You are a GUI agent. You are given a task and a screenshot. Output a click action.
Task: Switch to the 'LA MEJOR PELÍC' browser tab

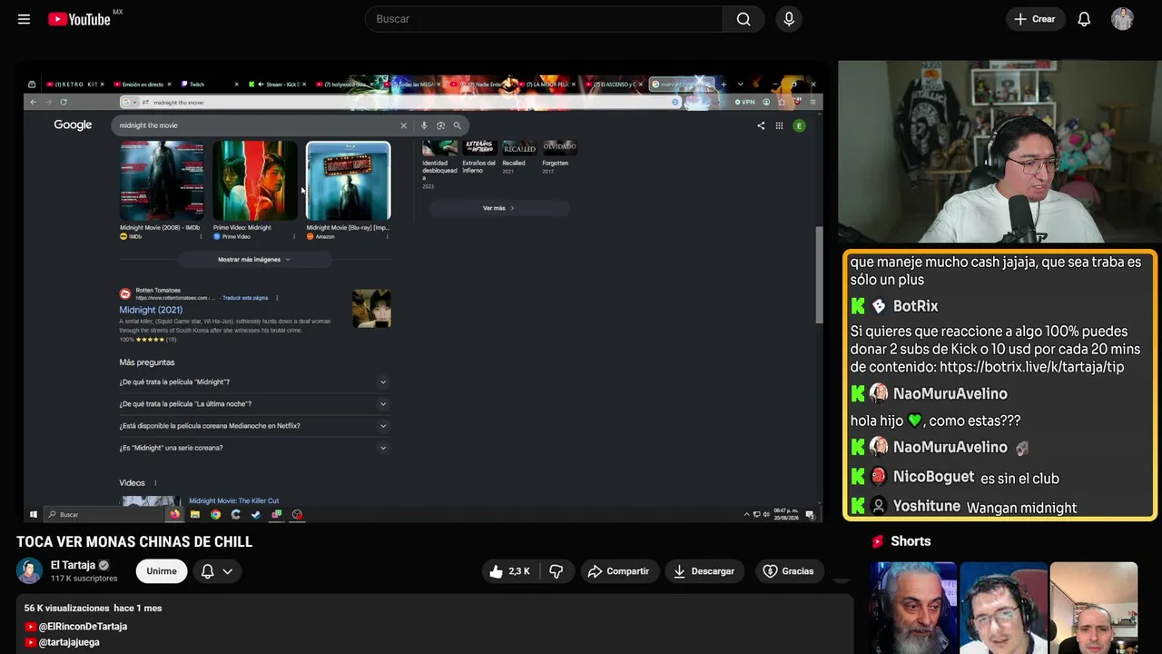click(x=547, y=84)
